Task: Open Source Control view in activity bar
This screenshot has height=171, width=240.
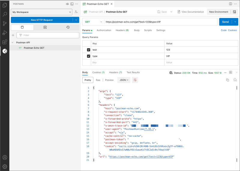Action: coord(4,23)
